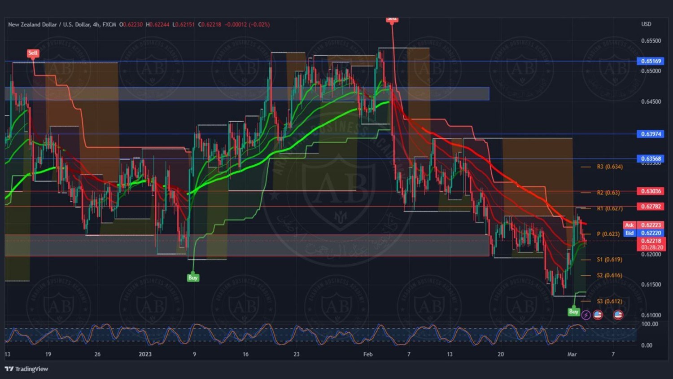Click the 23 date on the time axis
The height and width of the screenshot is (379, 673).
[x=297, y=354]
